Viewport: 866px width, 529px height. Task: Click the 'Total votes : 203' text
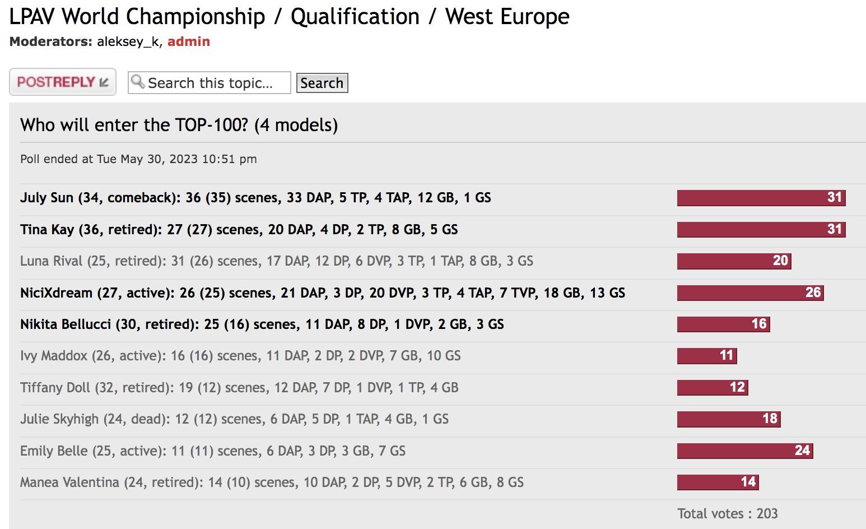click(727, 514)
